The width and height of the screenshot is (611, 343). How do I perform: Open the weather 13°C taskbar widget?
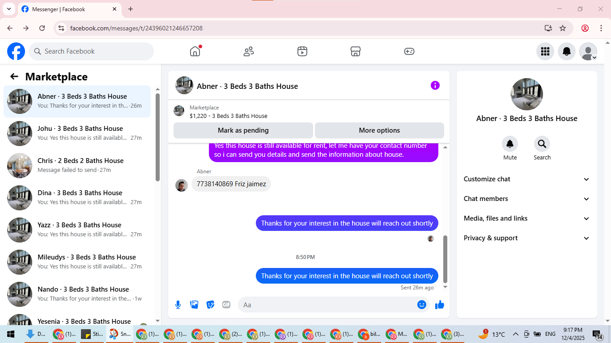click(x=491, y=334)
